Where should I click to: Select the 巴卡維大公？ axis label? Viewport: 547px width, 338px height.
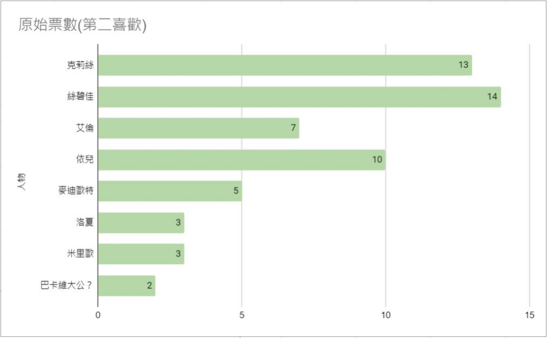(67, 286)
